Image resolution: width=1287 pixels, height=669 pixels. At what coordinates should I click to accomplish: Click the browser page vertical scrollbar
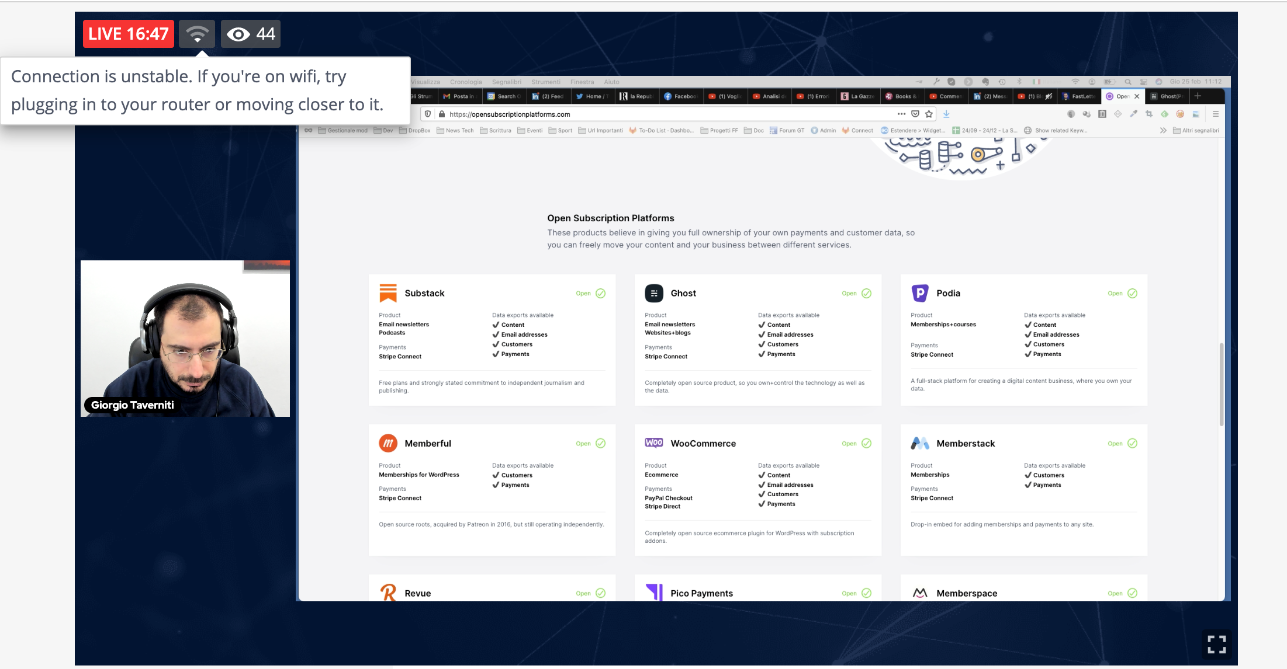pos(1222,384)
